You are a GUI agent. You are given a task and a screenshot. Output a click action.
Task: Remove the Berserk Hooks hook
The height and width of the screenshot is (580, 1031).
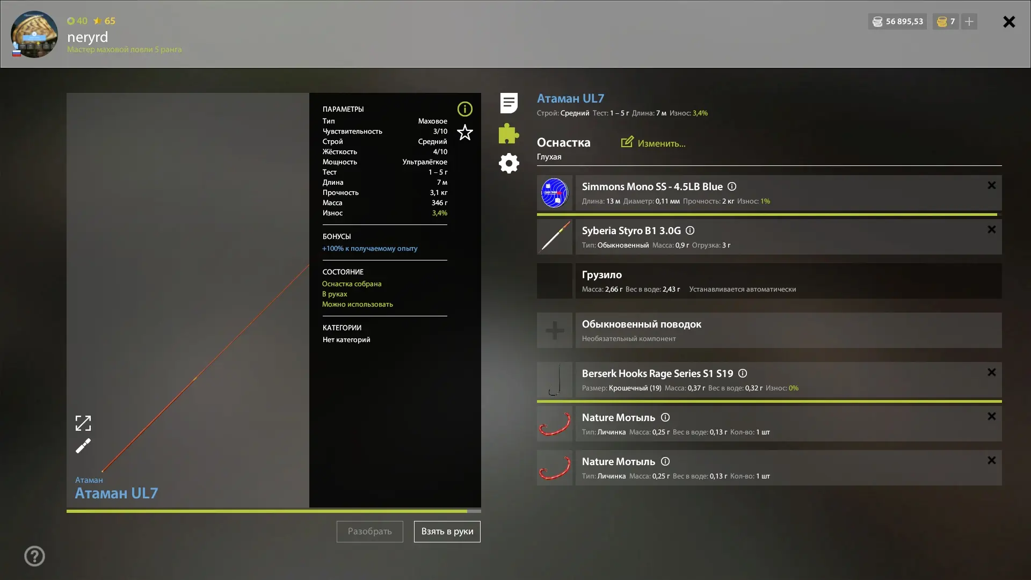pos(991,372)
